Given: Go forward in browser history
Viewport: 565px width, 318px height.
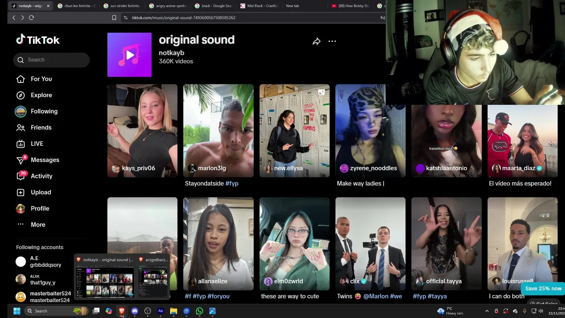Looking at the screenshot, I should [x=23, y=18].
